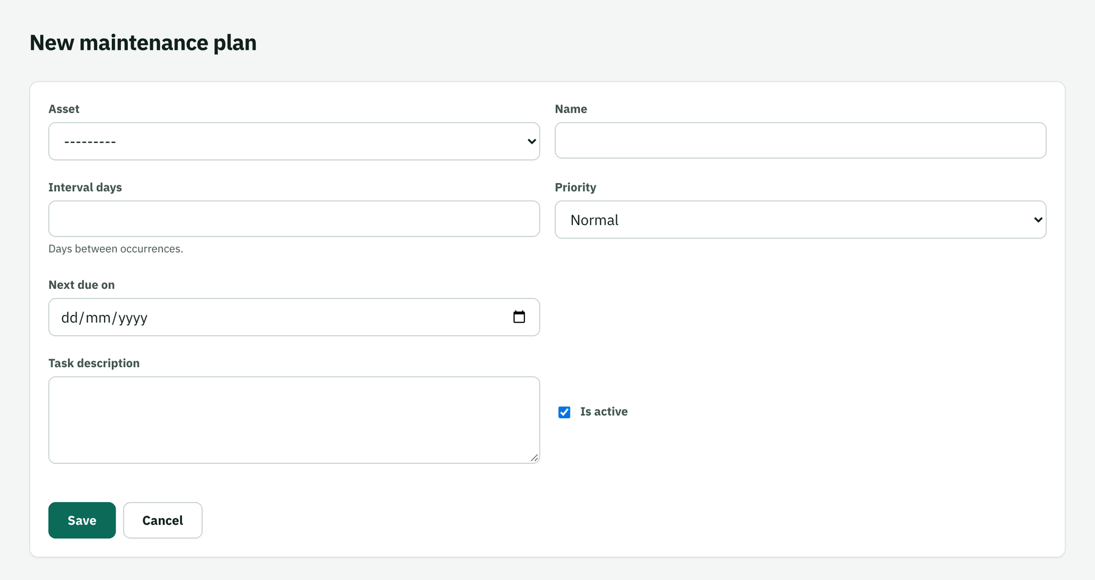The image size is (1095, 580).
Task: Click the Save button
Action: pyautogui.click(x=82, y=520)
